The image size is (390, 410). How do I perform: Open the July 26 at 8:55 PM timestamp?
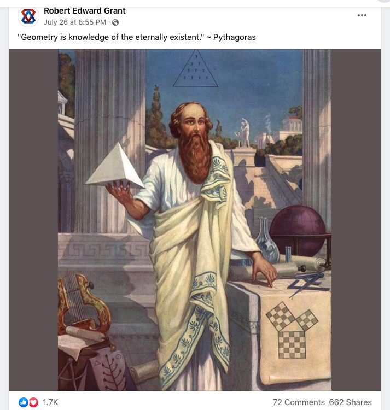click(x=75, y=22)
